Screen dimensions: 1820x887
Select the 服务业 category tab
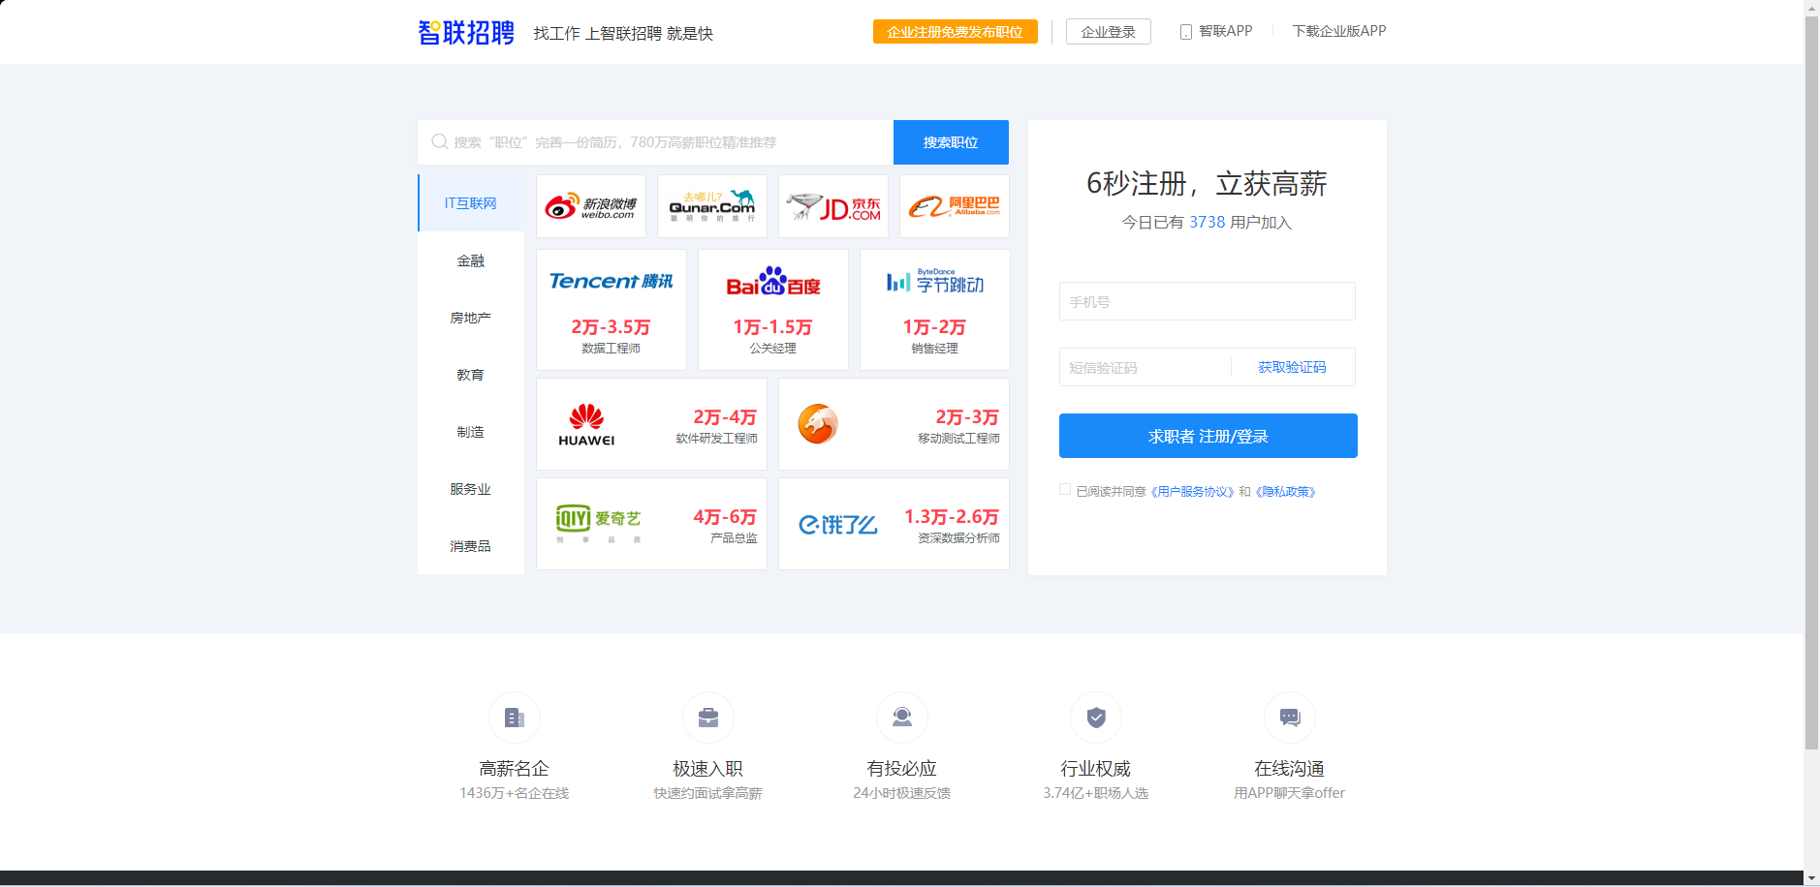471,489
